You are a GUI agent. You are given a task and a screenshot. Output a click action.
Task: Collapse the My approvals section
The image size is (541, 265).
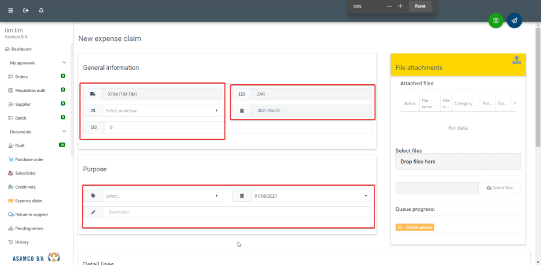(x=64, y=62)
